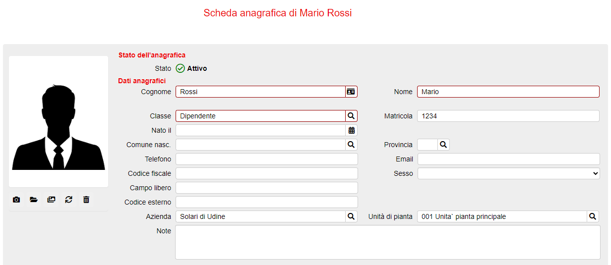
Task: Search Azienda using the magnifier icon
Action: click(x=351, y=216)
